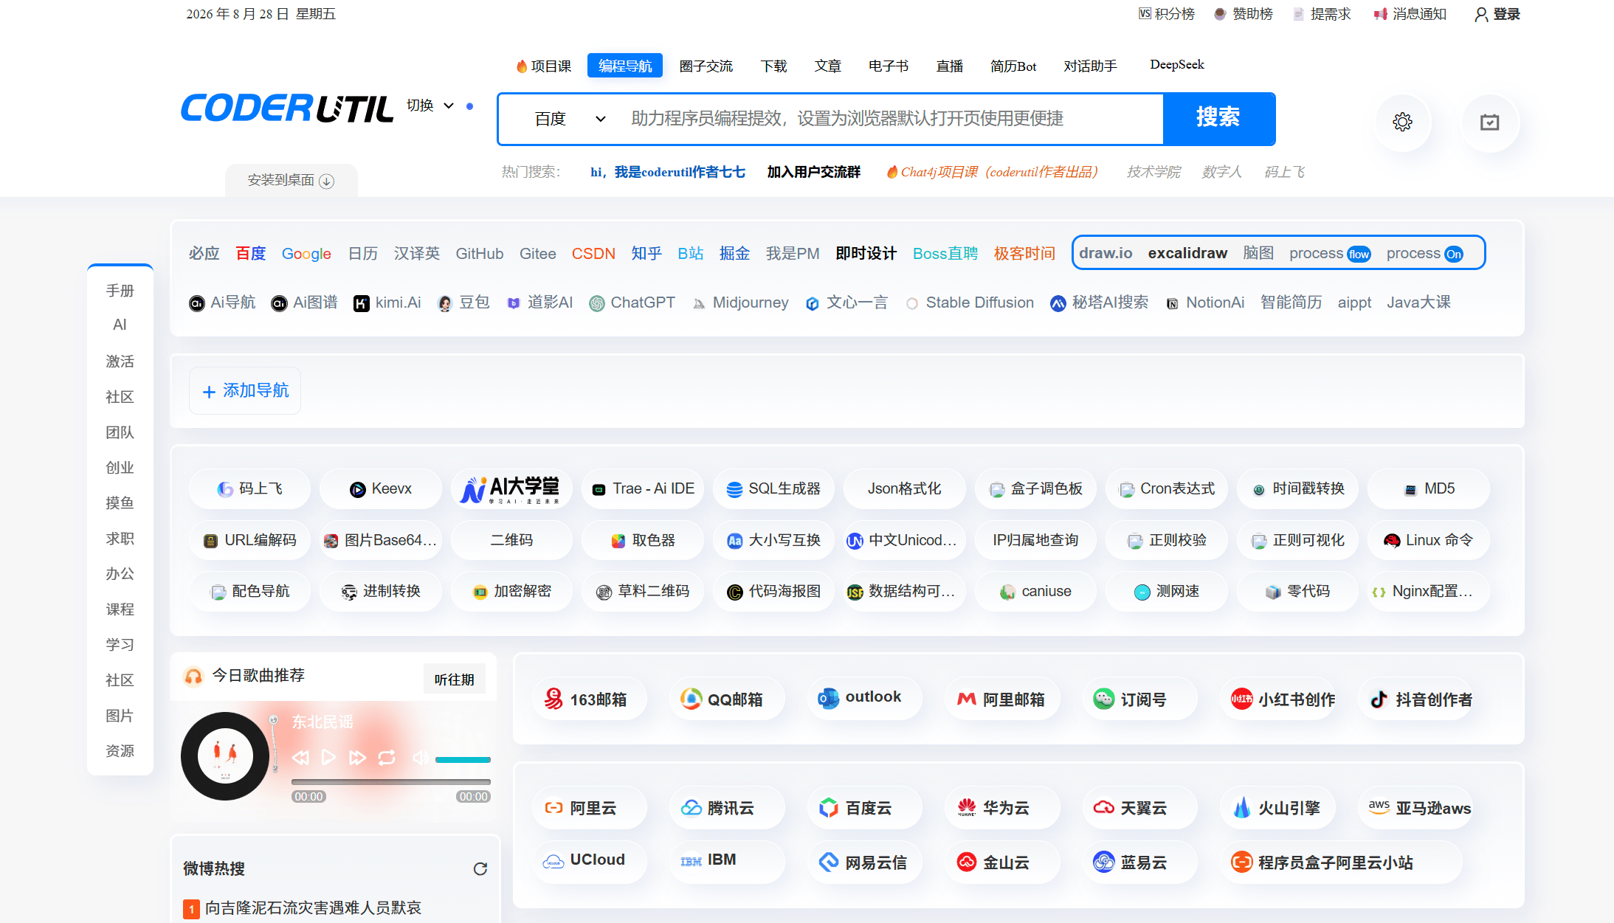Screen dimensions: 1614x923
Task: Open the AI大学堂 banner
Action: point(511,488)
